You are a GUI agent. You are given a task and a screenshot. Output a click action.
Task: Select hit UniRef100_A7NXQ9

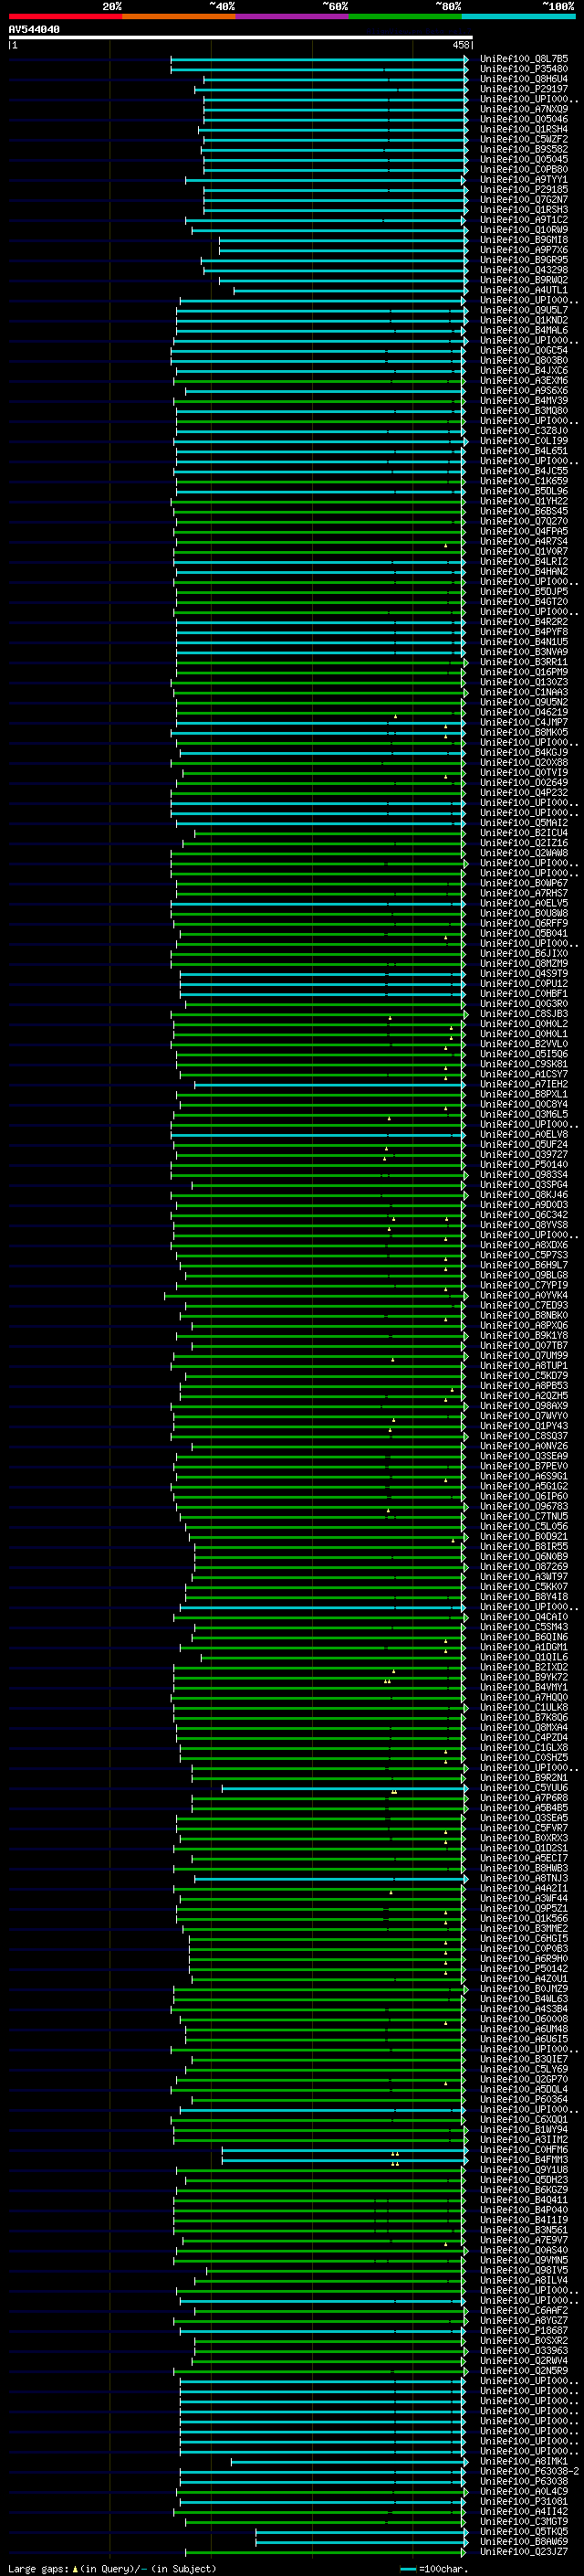[x=524, y=109]
